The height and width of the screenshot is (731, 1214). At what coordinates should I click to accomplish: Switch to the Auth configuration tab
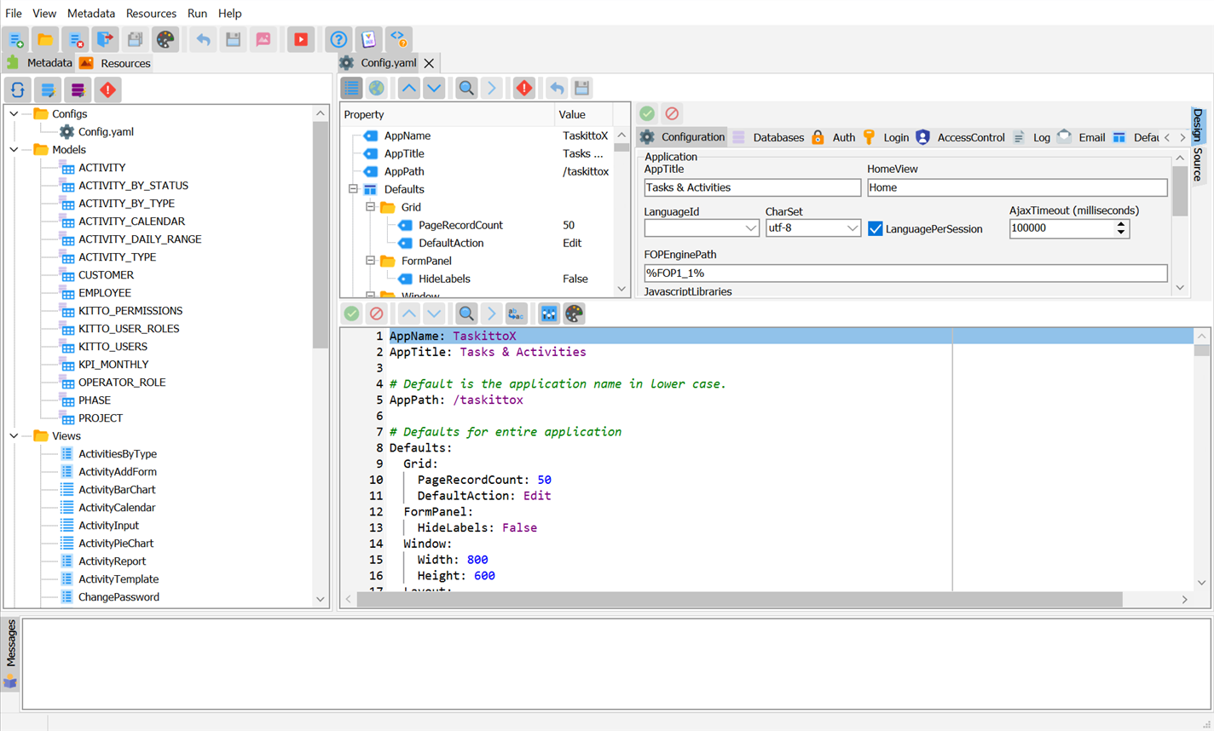(834, 137)
